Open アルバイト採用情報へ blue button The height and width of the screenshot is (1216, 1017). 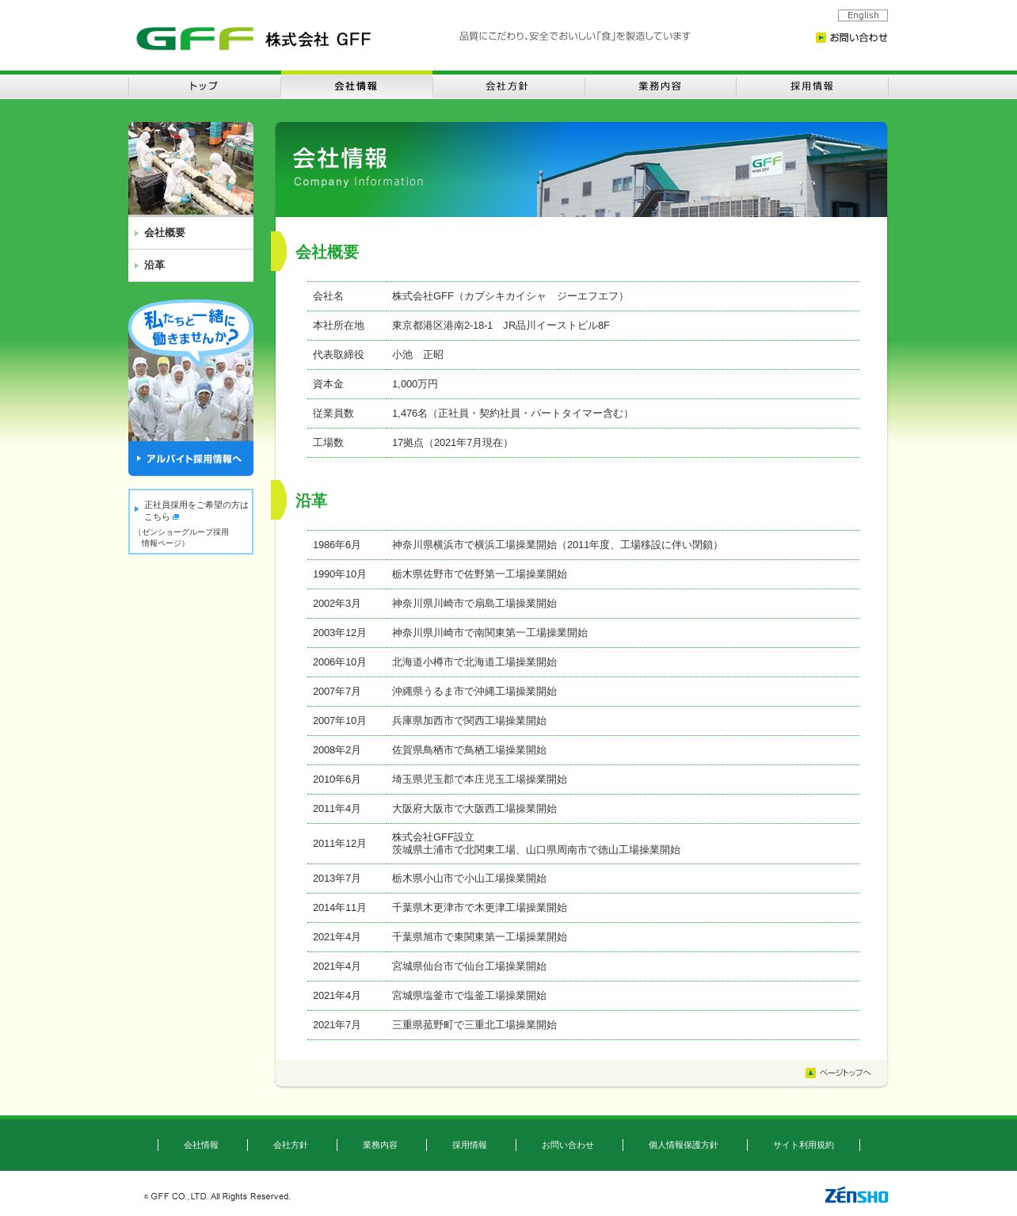pos(191,459)
